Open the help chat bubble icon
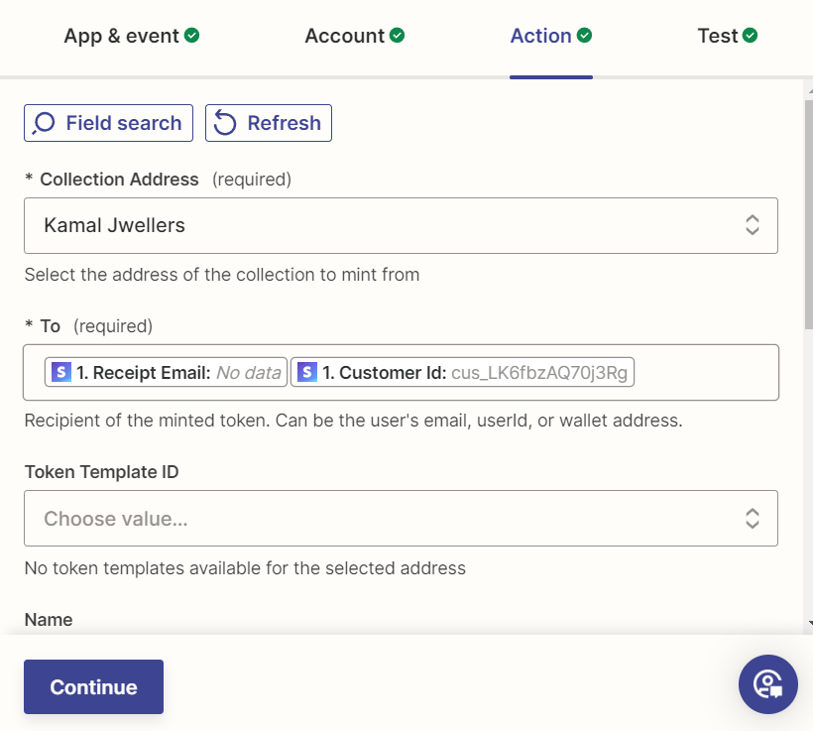The width and height of the screenshot is (813, 731). (x=767, y=683)
